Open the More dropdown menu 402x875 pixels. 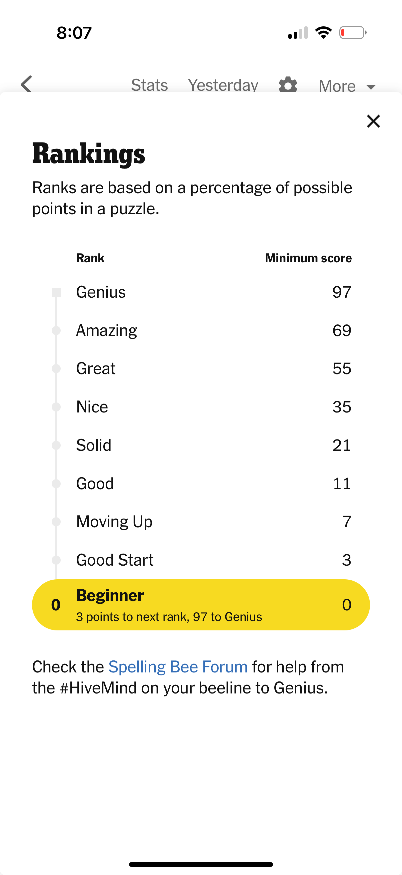(337, 85)
